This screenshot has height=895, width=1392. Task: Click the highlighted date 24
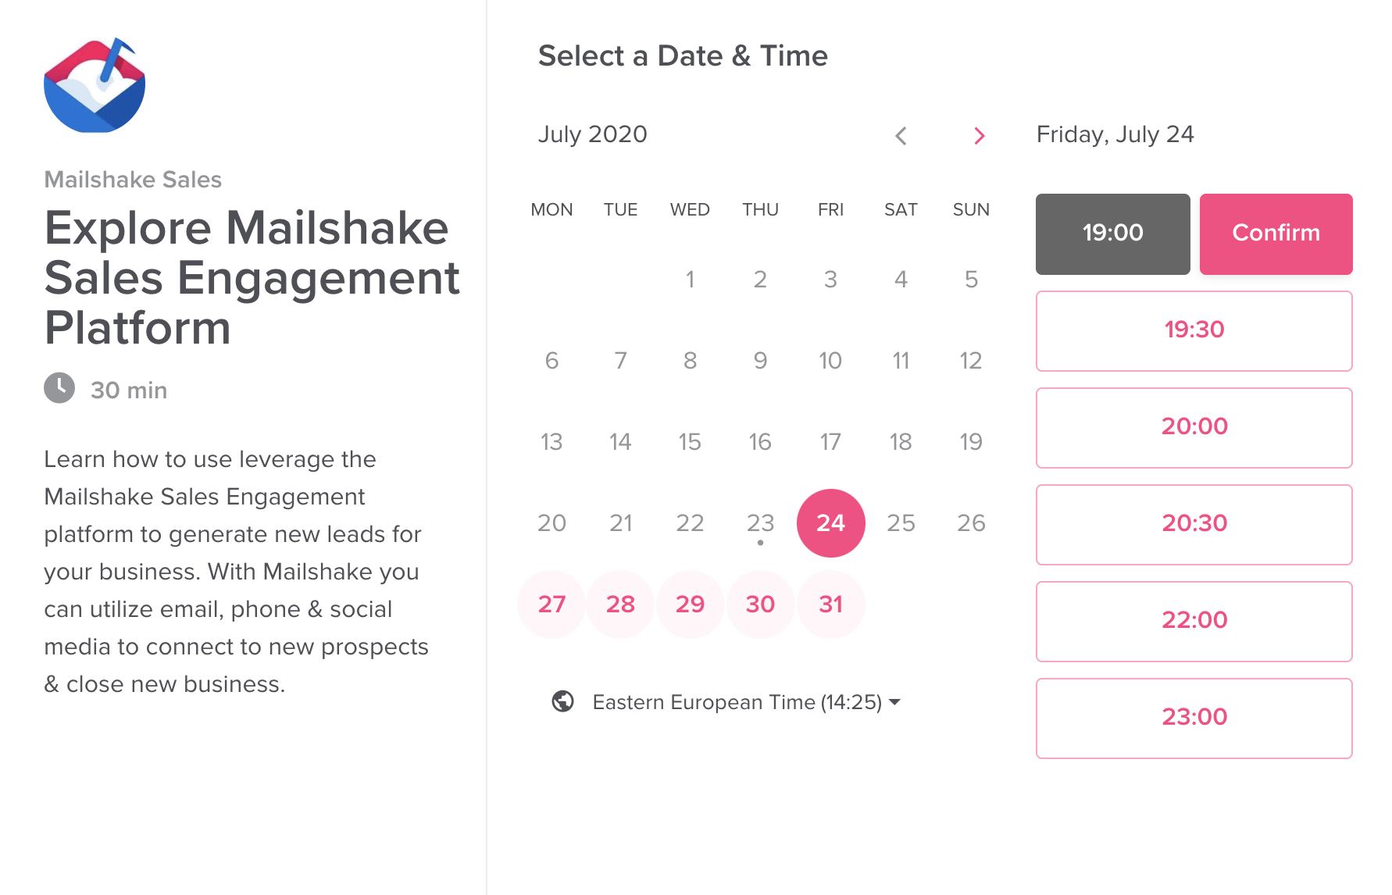pyautogui.click(x=830, y=522)
